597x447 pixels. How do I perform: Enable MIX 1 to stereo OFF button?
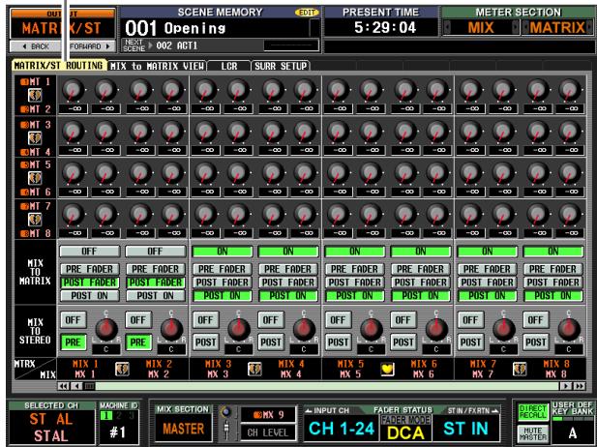(x=74, y=320)
